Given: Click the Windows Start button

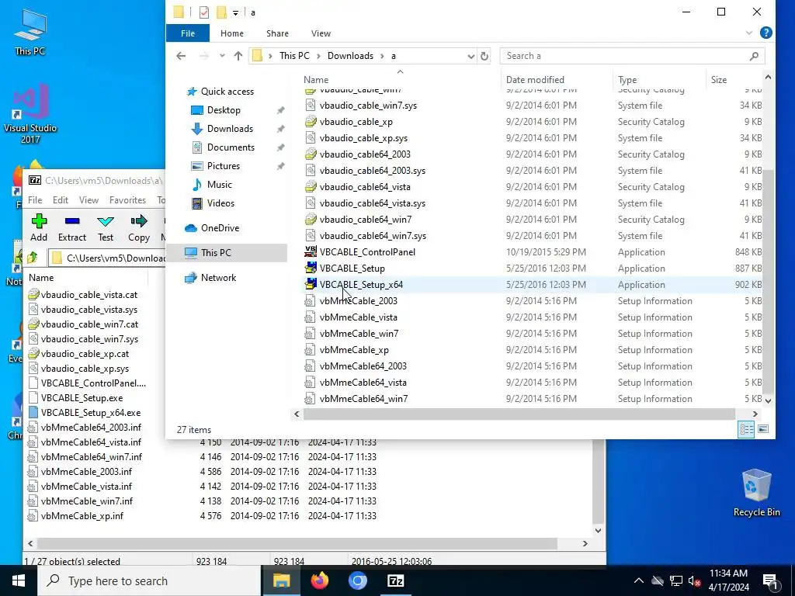Looking at the screenshot, I should click(19, 580).
